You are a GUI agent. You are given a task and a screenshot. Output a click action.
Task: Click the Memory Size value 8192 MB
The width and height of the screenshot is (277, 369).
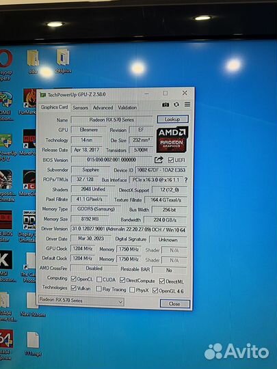(x=90, y=219)
